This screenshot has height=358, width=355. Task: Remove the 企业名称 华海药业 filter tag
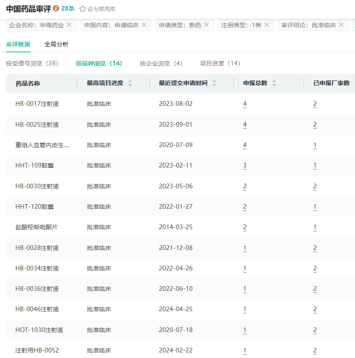point(69,25)
